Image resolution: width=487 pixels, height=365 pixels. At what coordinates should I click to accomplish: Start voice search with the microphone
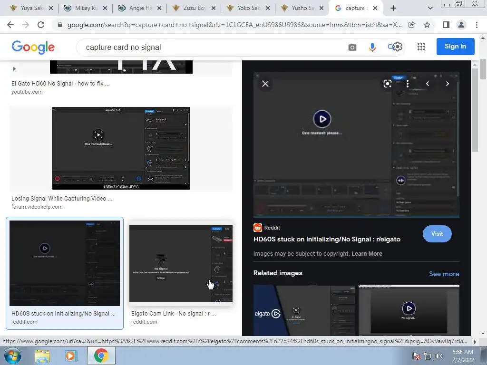(372, 47)
